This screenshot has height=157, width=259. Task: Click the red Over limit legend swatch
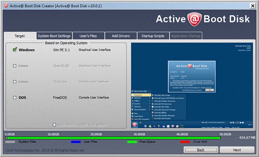pos(185,142)
